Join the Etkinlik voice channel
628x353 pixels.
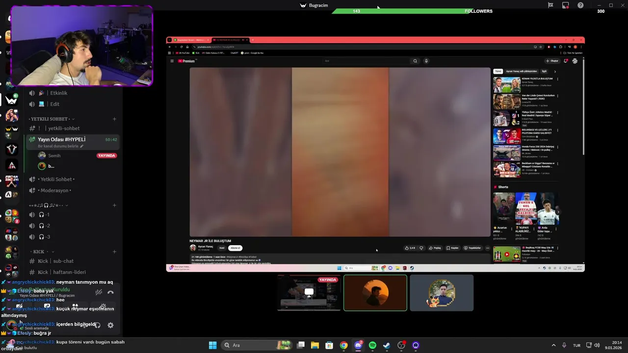73,93
